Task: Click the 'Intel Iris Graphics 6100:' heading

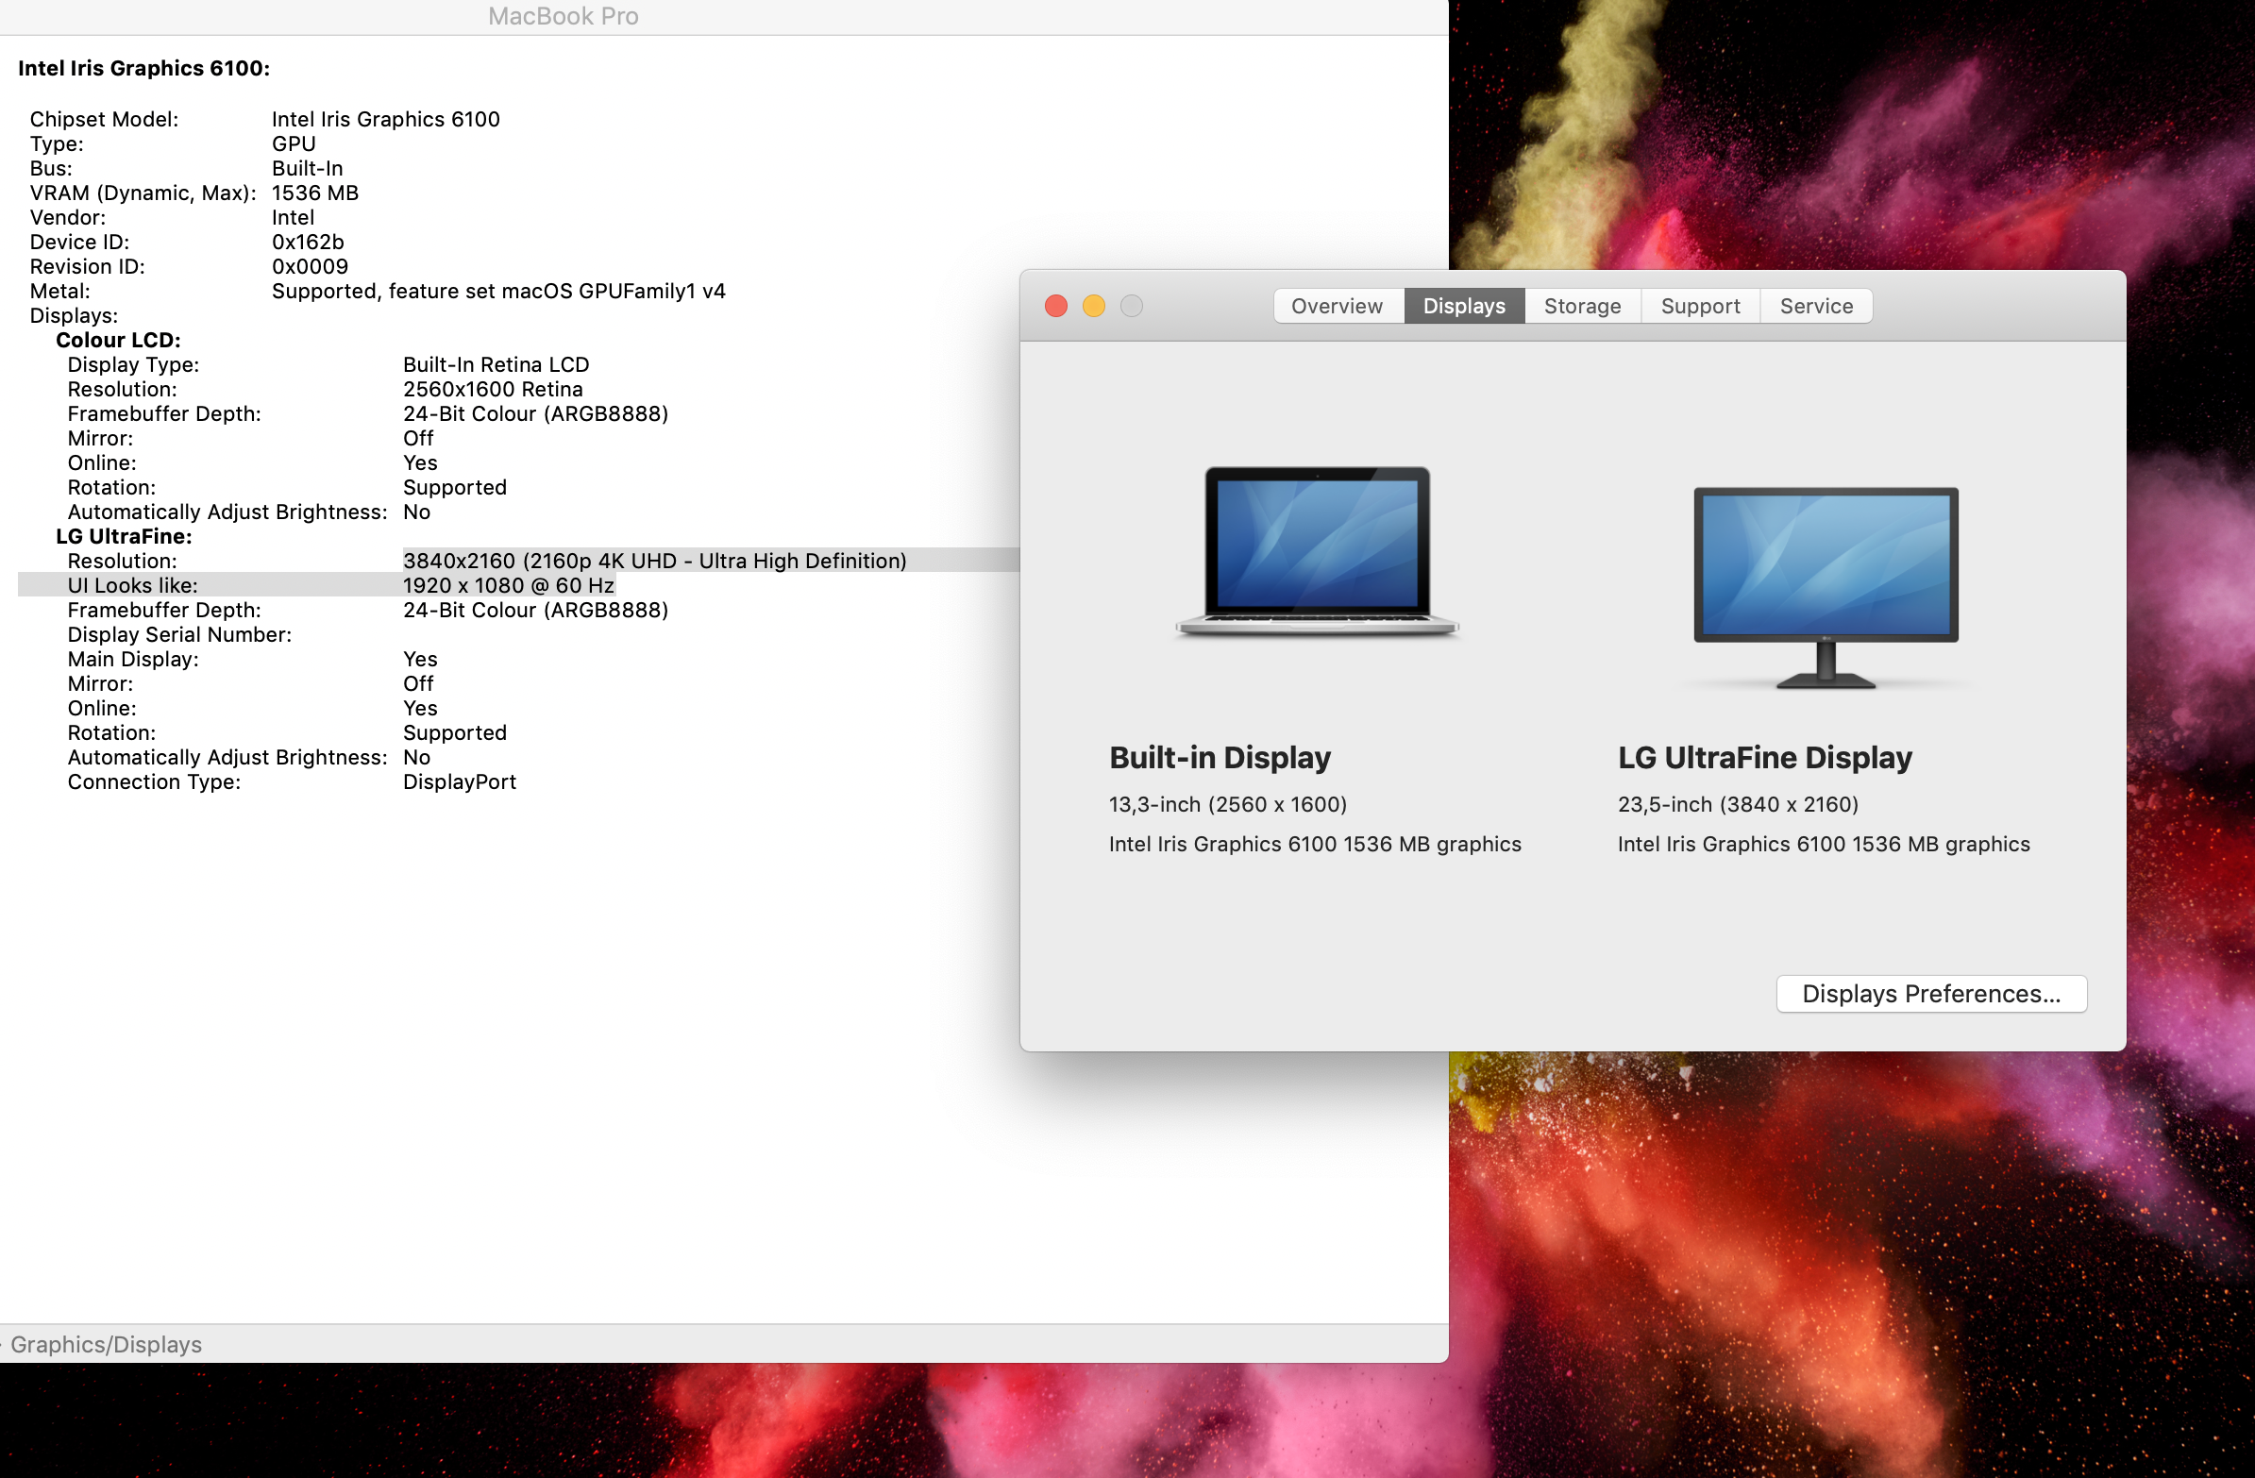Action: point(144,68)
